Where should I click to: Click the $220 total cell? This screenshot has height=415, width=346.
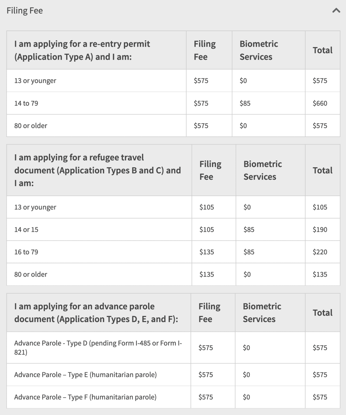(320, 252)
